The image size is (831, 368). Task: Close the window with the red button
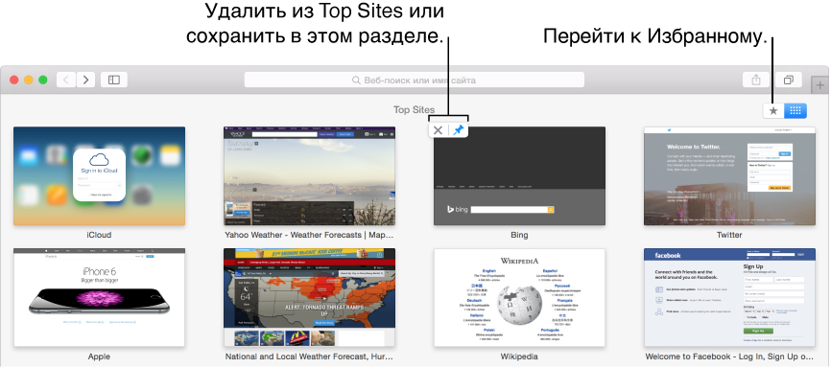[x=14, y=80]
